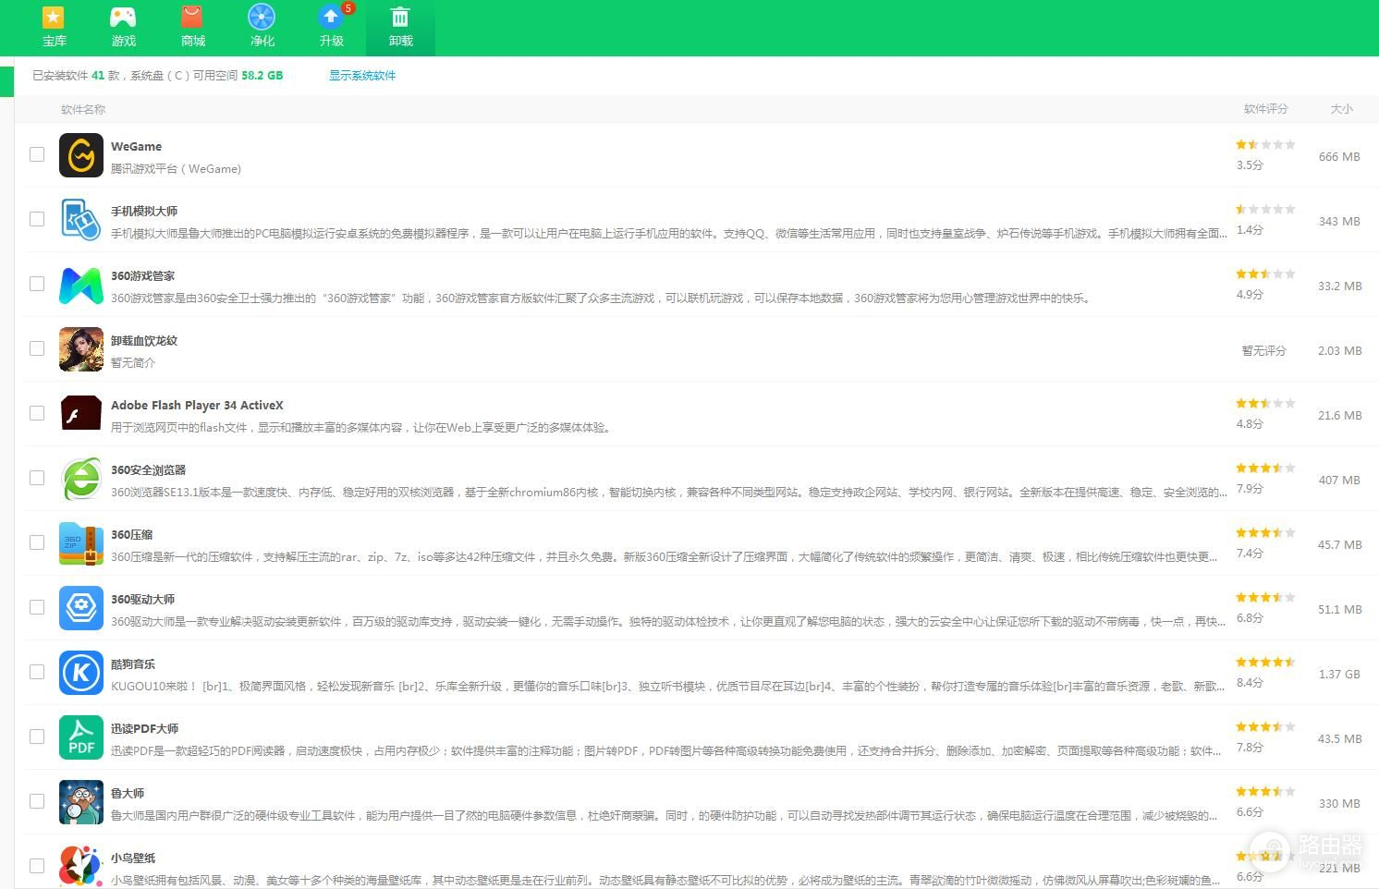Click the 7.9分 score text
This screenshot has height=889, width=1379.
click(x=1250, y=489)
